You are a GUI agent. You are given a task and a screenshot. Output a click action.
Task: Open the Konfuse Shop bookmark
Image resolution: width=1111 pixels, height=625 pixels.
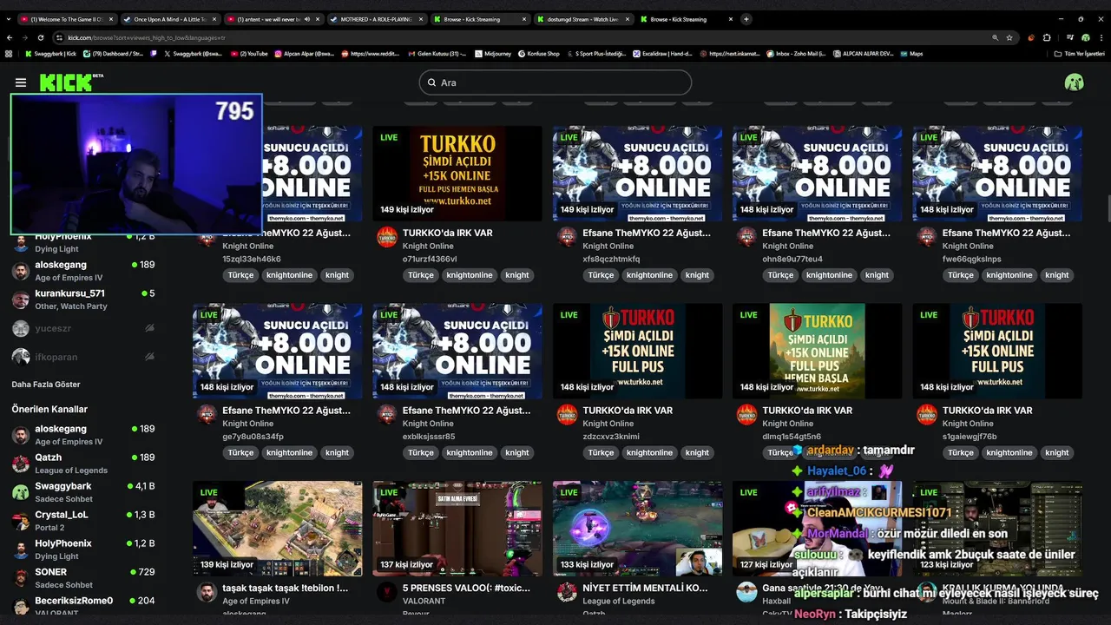(538, 53)
